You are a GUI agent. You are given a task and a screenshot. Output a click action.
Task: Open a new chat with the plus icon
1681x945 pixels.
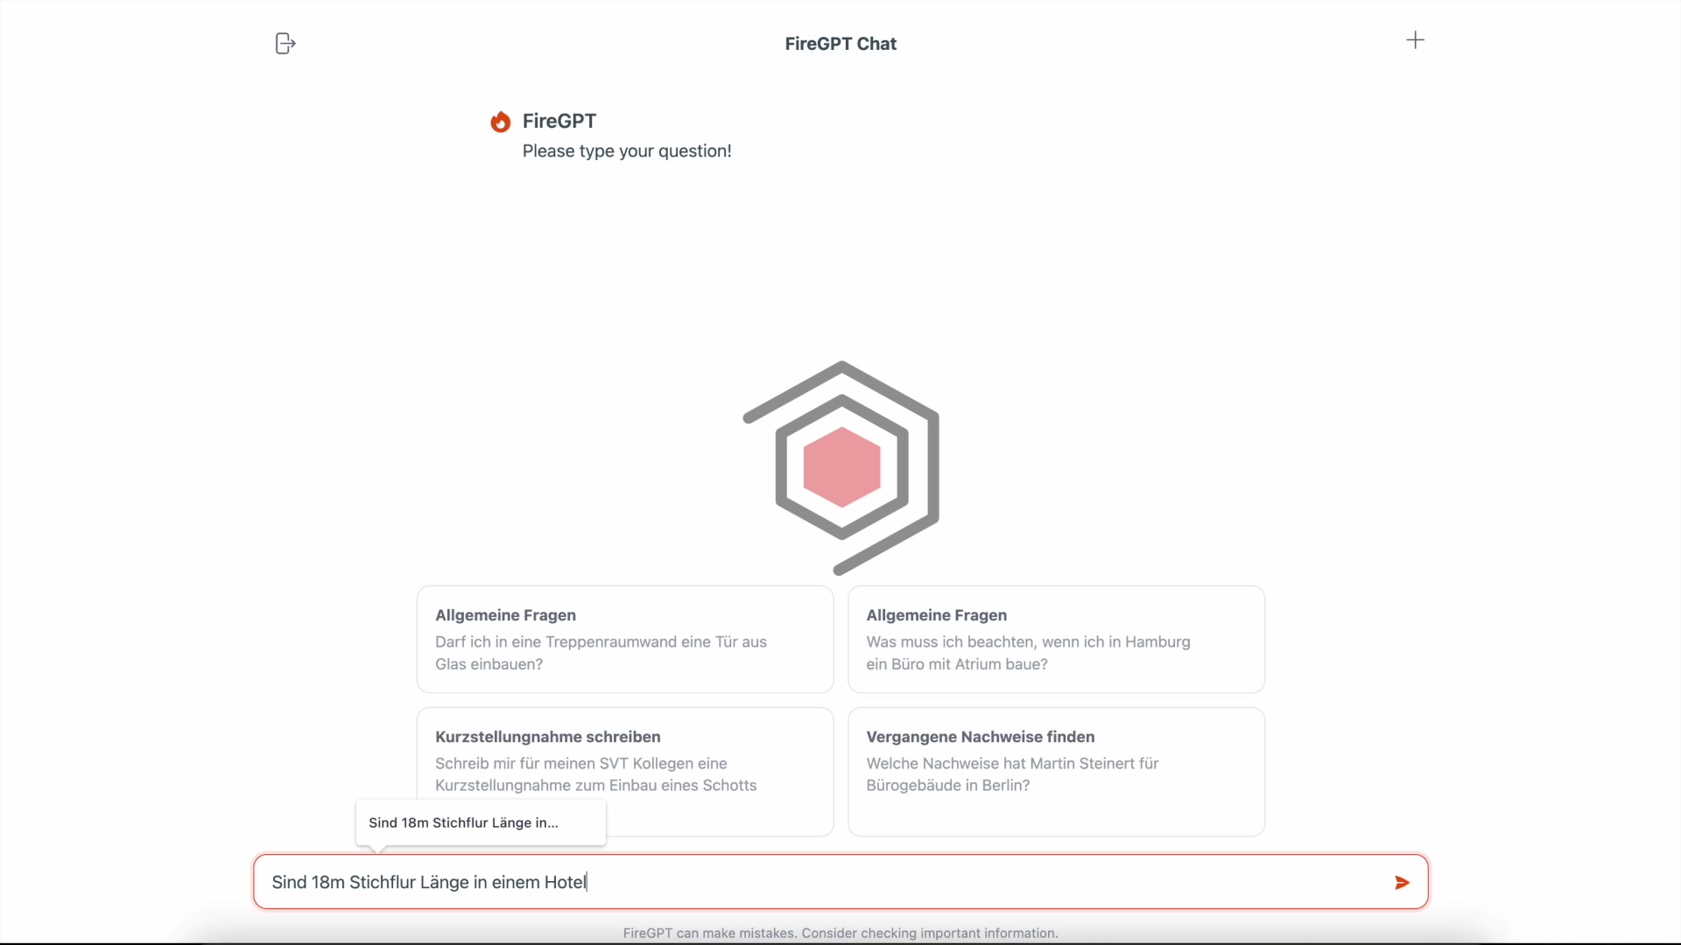(x=1417, y=39)
